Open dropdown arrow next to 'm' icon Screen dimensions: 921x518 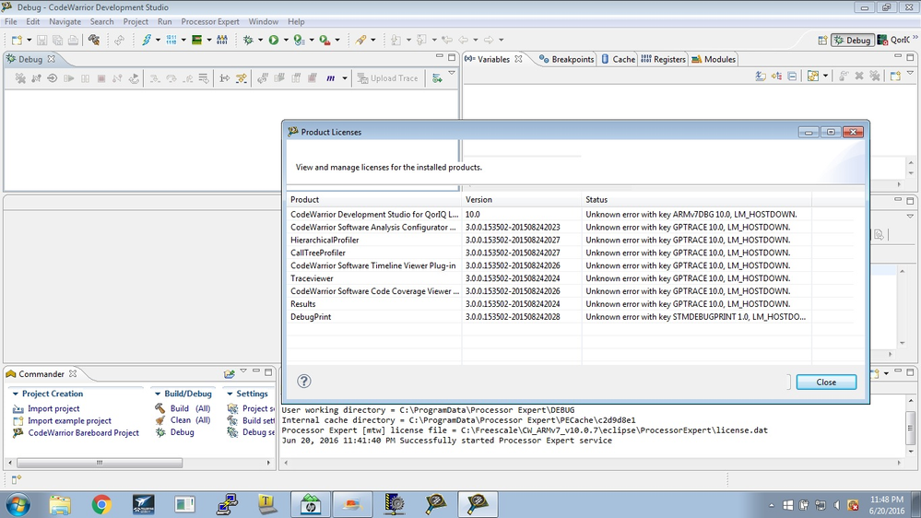(x=345, y=78)
